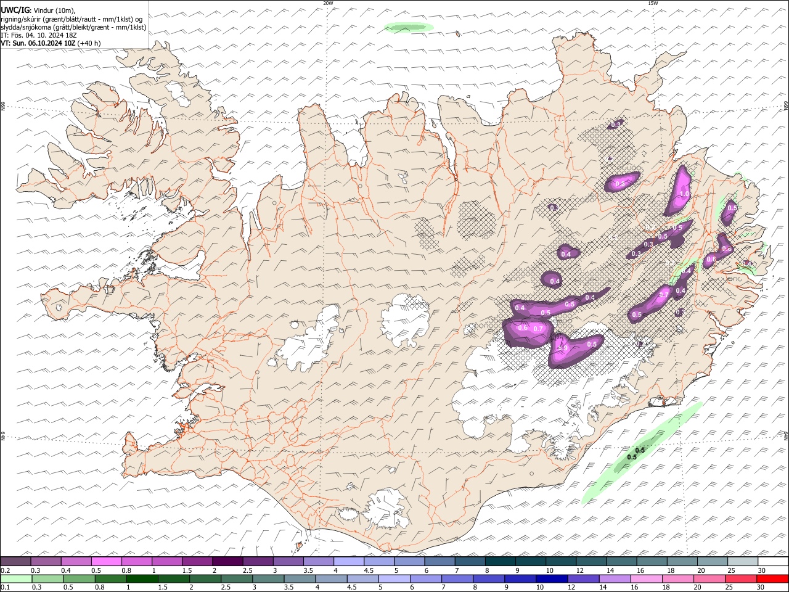The width and height of the screenshot is (789, 592).
Task: Click the 0.3–0.4 purple swatch in upper legend
Action: click(46, 561)
